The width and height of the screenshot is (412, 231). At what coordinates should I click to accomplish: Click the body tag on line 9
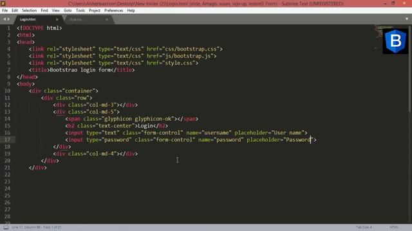pyautogui.click(x=26, y=84)
